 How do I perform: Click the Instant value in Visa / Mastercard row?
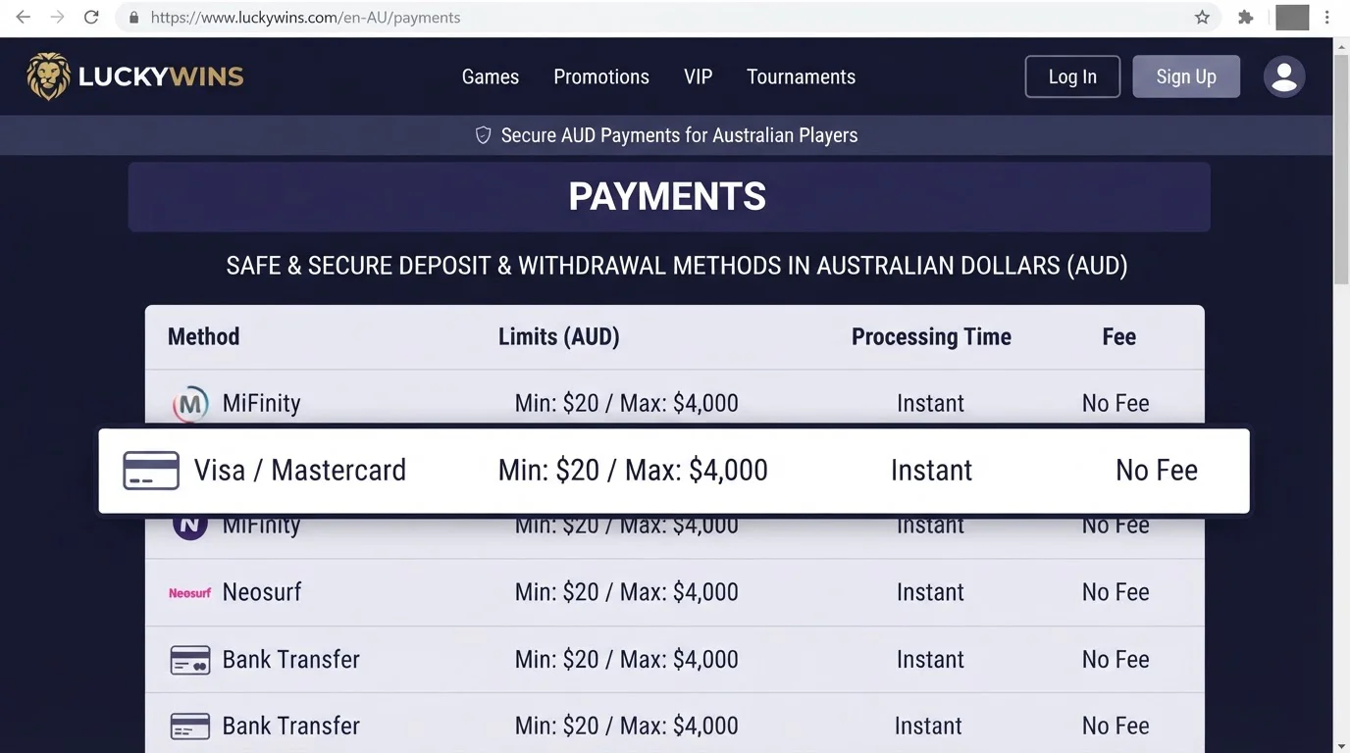tap(931, 471)
